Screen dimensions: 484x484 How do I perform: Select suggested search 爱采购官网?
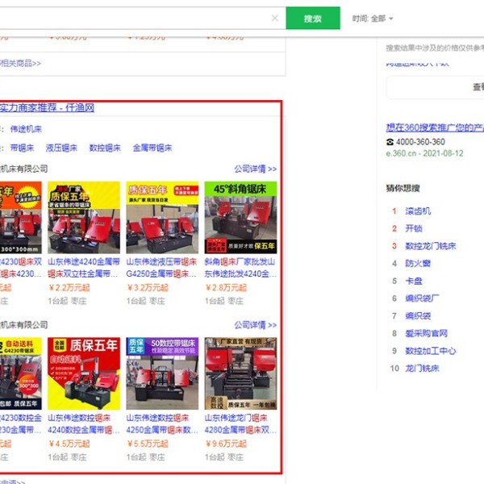426,333
